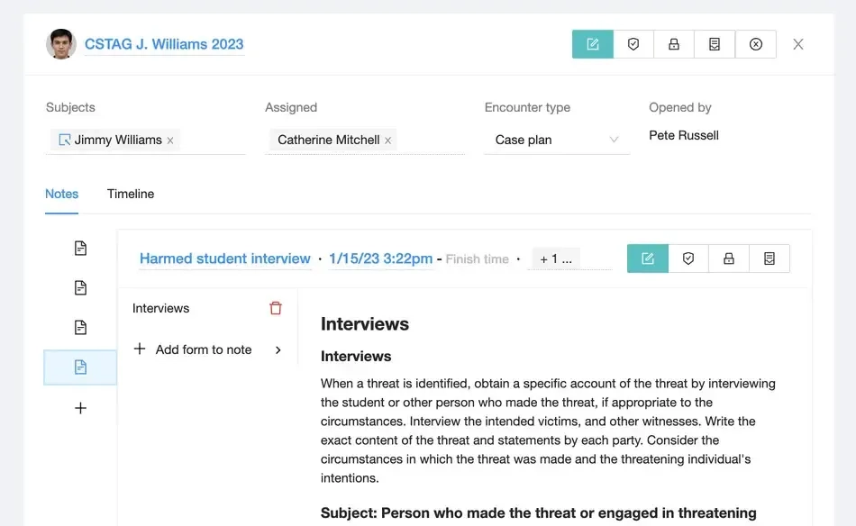The width and height of the screenshot is (856, 526).
Task: Expand Add form to note chevron
Action: (278, 350)
